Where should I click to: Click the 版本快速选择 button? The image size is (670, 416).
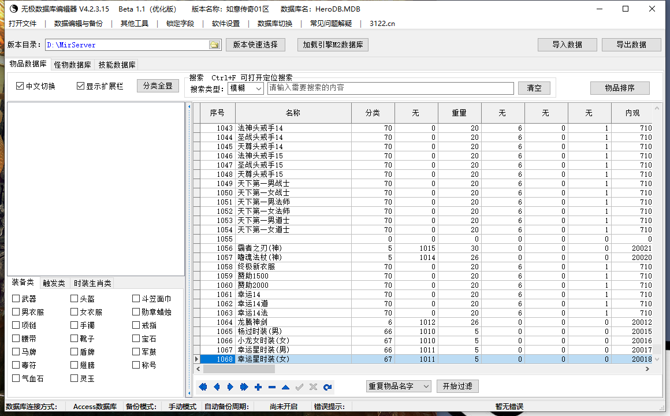coord(255,44)
